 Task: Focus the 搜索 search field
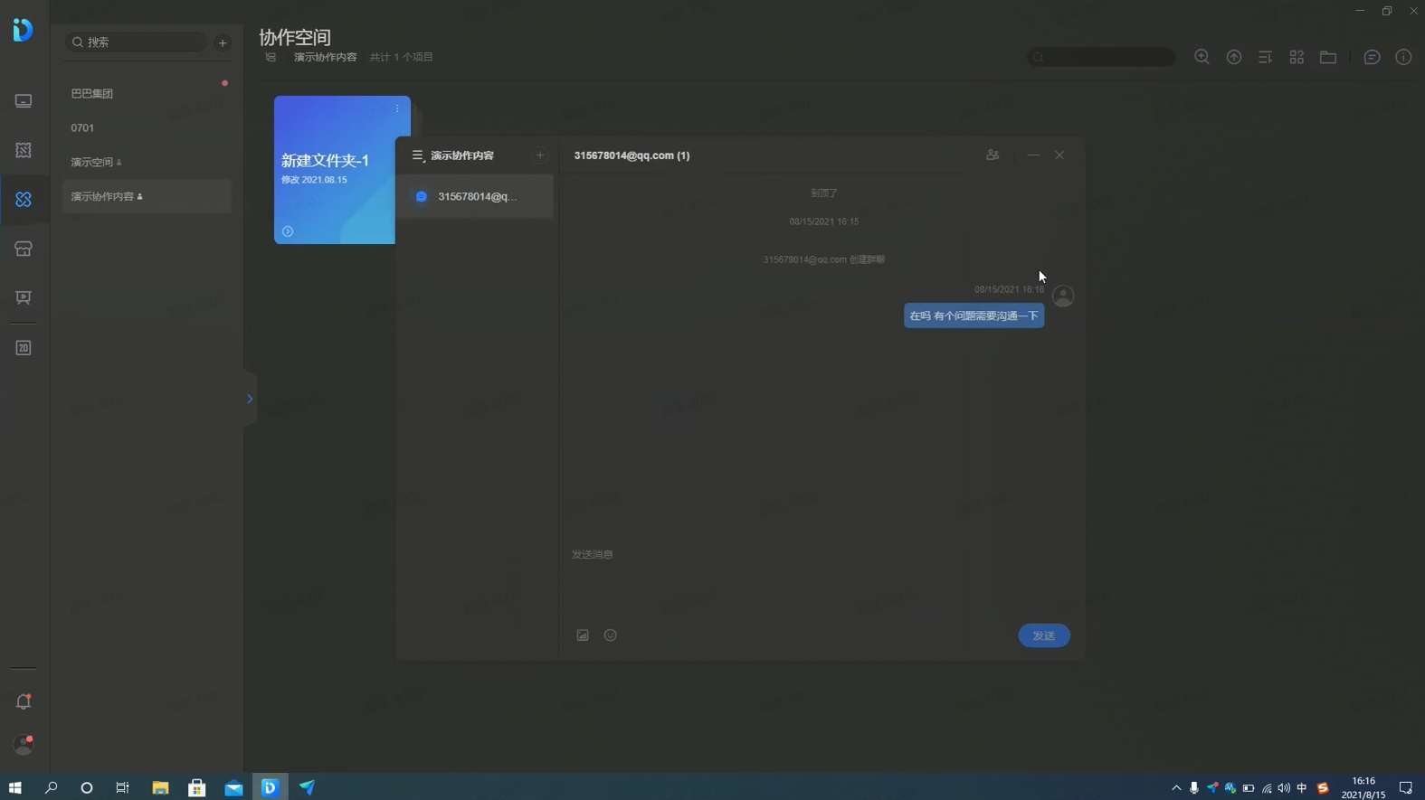click(136, 42)
